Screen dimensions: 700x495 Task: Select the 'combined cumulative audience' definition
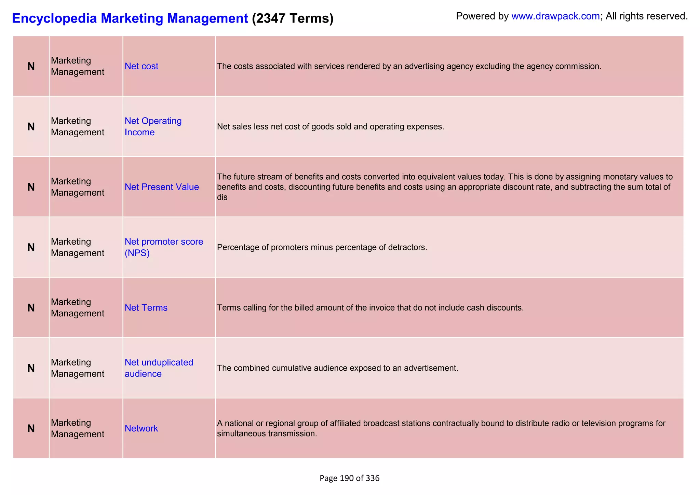[337, 368]
